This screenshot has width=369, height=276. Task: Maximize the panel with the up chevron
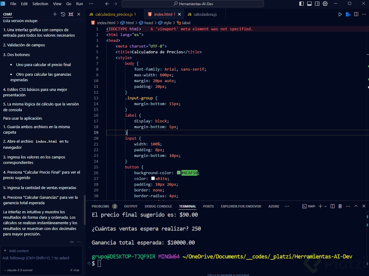(x=356, y=206)
